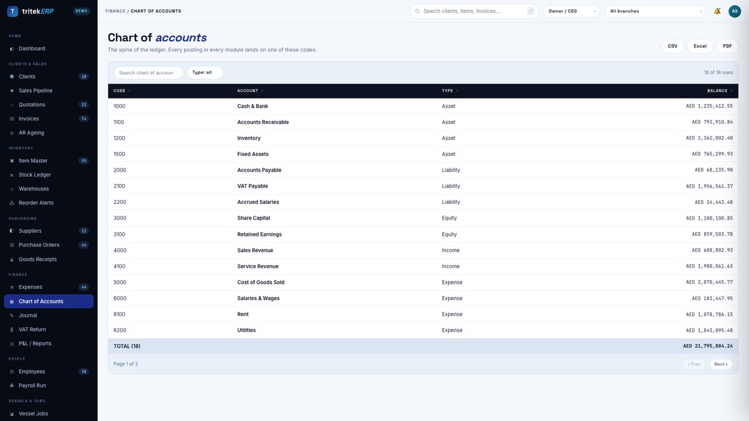
Task: Click the Cost of Goods Sold name
Action: click(261, 283)
